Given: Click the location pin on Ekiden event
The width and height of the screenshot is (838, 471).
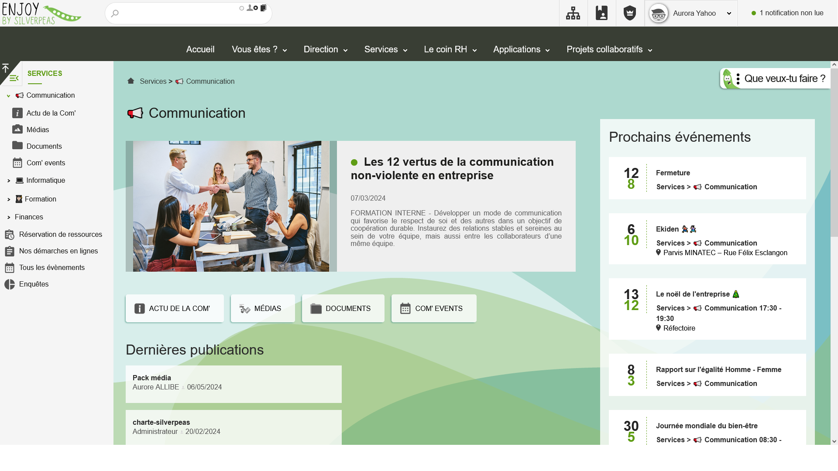Looking at the screenshot, I should point(659,253).
